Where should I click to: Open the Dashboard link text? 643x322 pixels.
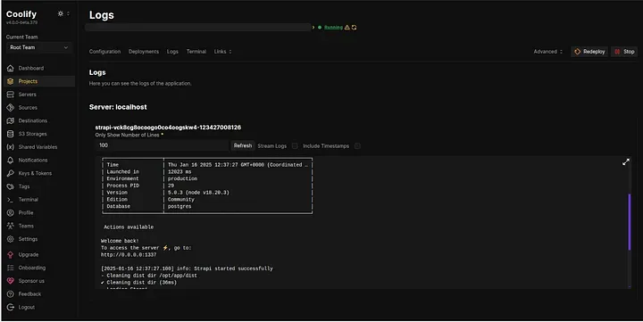point(31,69)
